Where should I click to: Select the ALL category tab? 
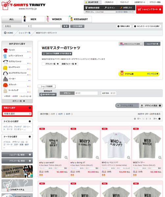[x=12, y=19]
